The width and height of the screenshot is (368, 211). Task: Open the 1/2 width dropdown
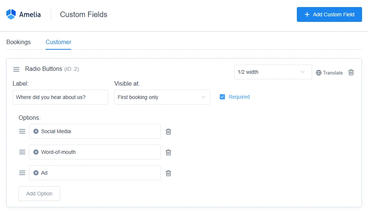pos(273,72)
